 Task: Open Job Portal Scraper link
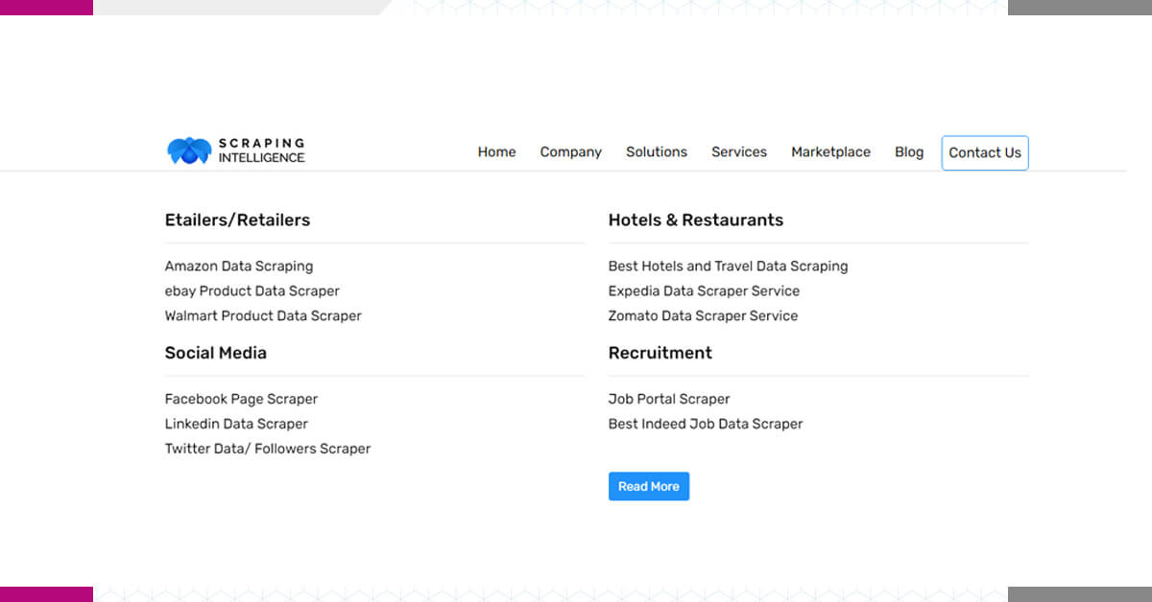pyautogui.click(x=669, y=399)
